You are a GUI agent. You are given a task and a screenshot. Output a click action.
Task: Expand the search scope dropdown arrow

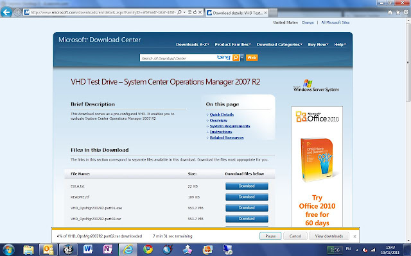pyautogui.click(x=241, y=58)
